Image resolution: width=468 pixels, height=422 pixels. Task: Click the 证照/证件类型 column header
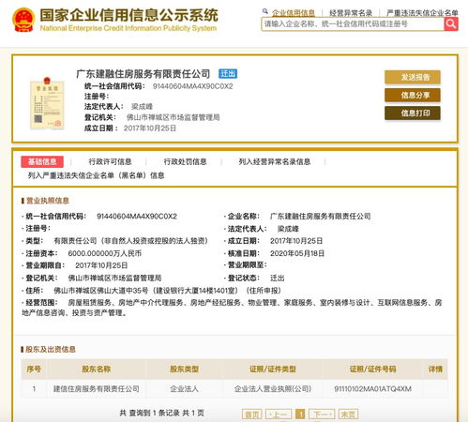(x=273, y=369)
